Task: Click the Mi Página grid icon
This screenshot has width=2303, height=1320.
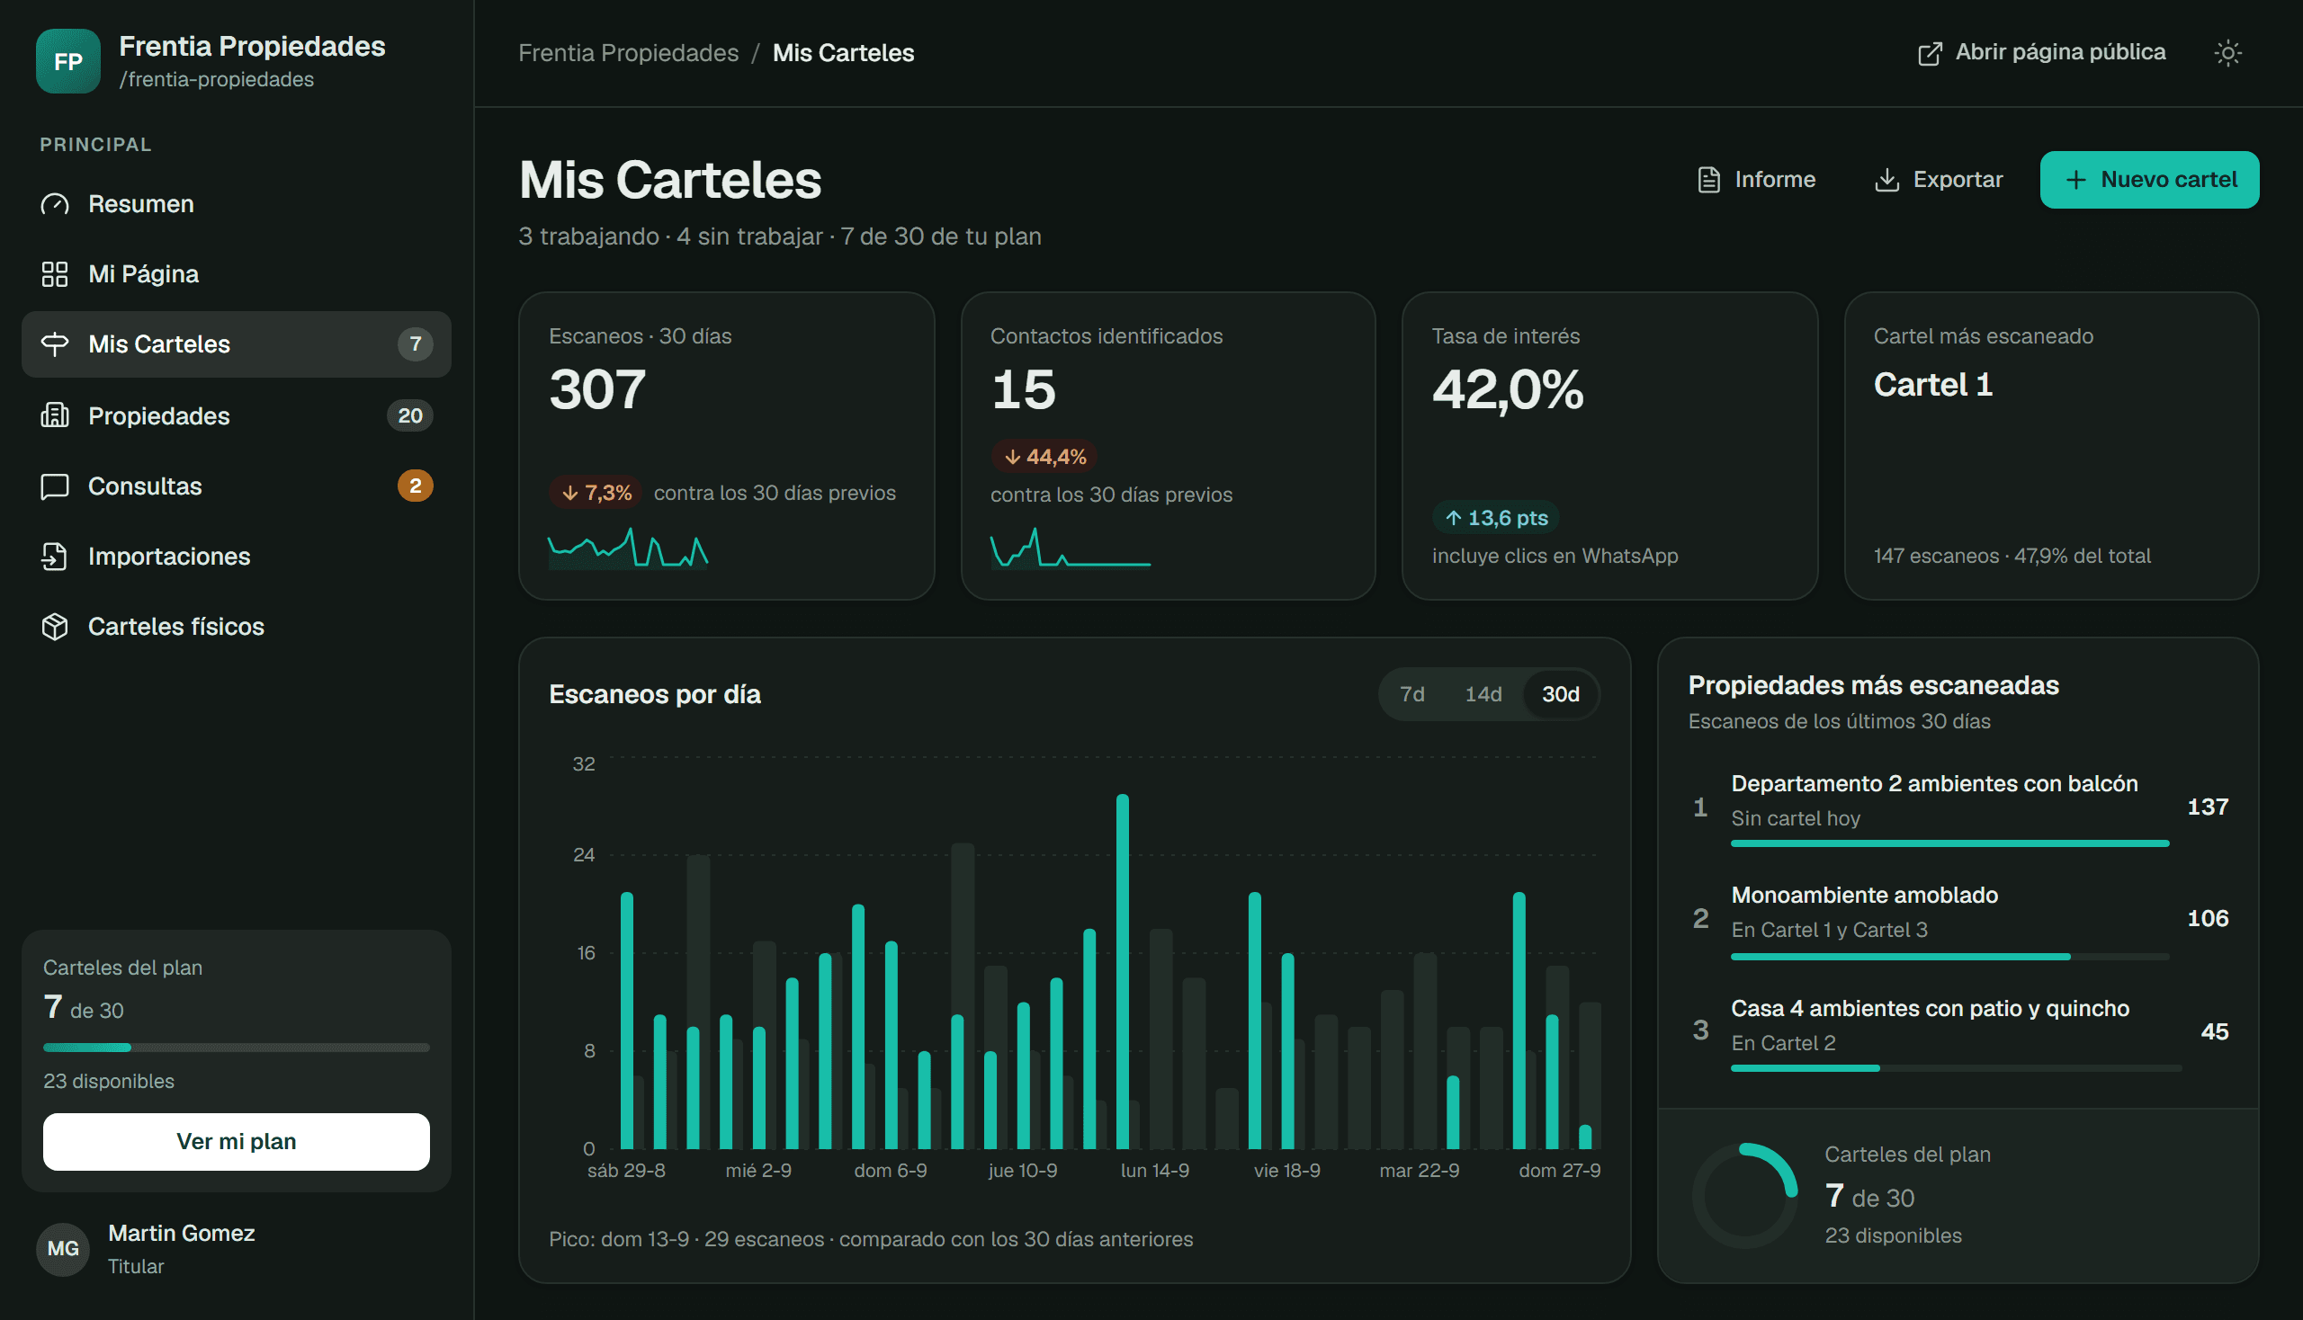Action: [54, 273]
